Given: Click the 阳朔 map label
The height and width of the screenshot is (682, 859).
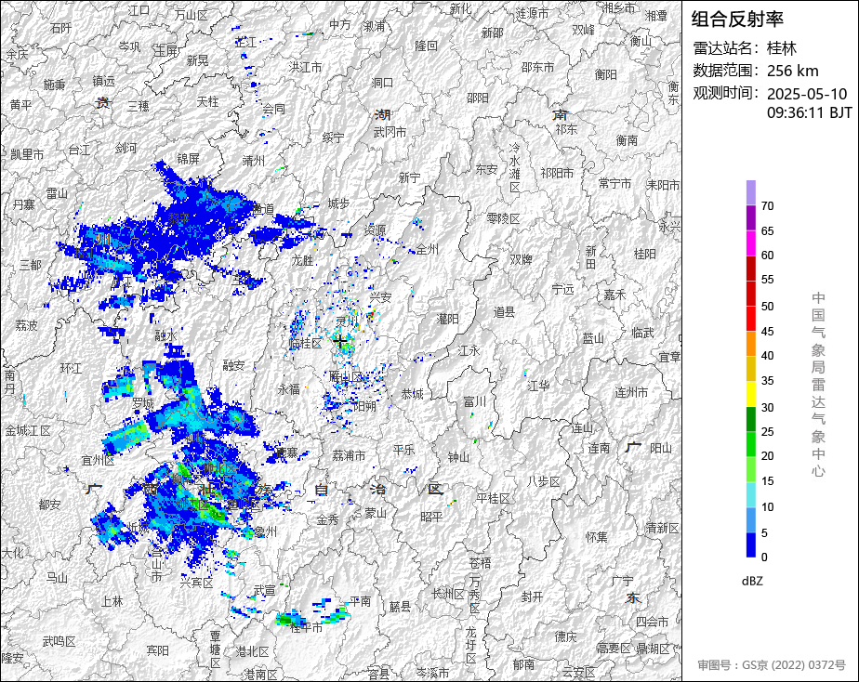Looking at the screenshot, I should (364, 407).
